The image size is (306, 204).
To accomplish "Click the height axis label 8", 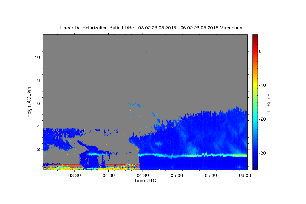I will pyautogui.click(x=38, y=80).
